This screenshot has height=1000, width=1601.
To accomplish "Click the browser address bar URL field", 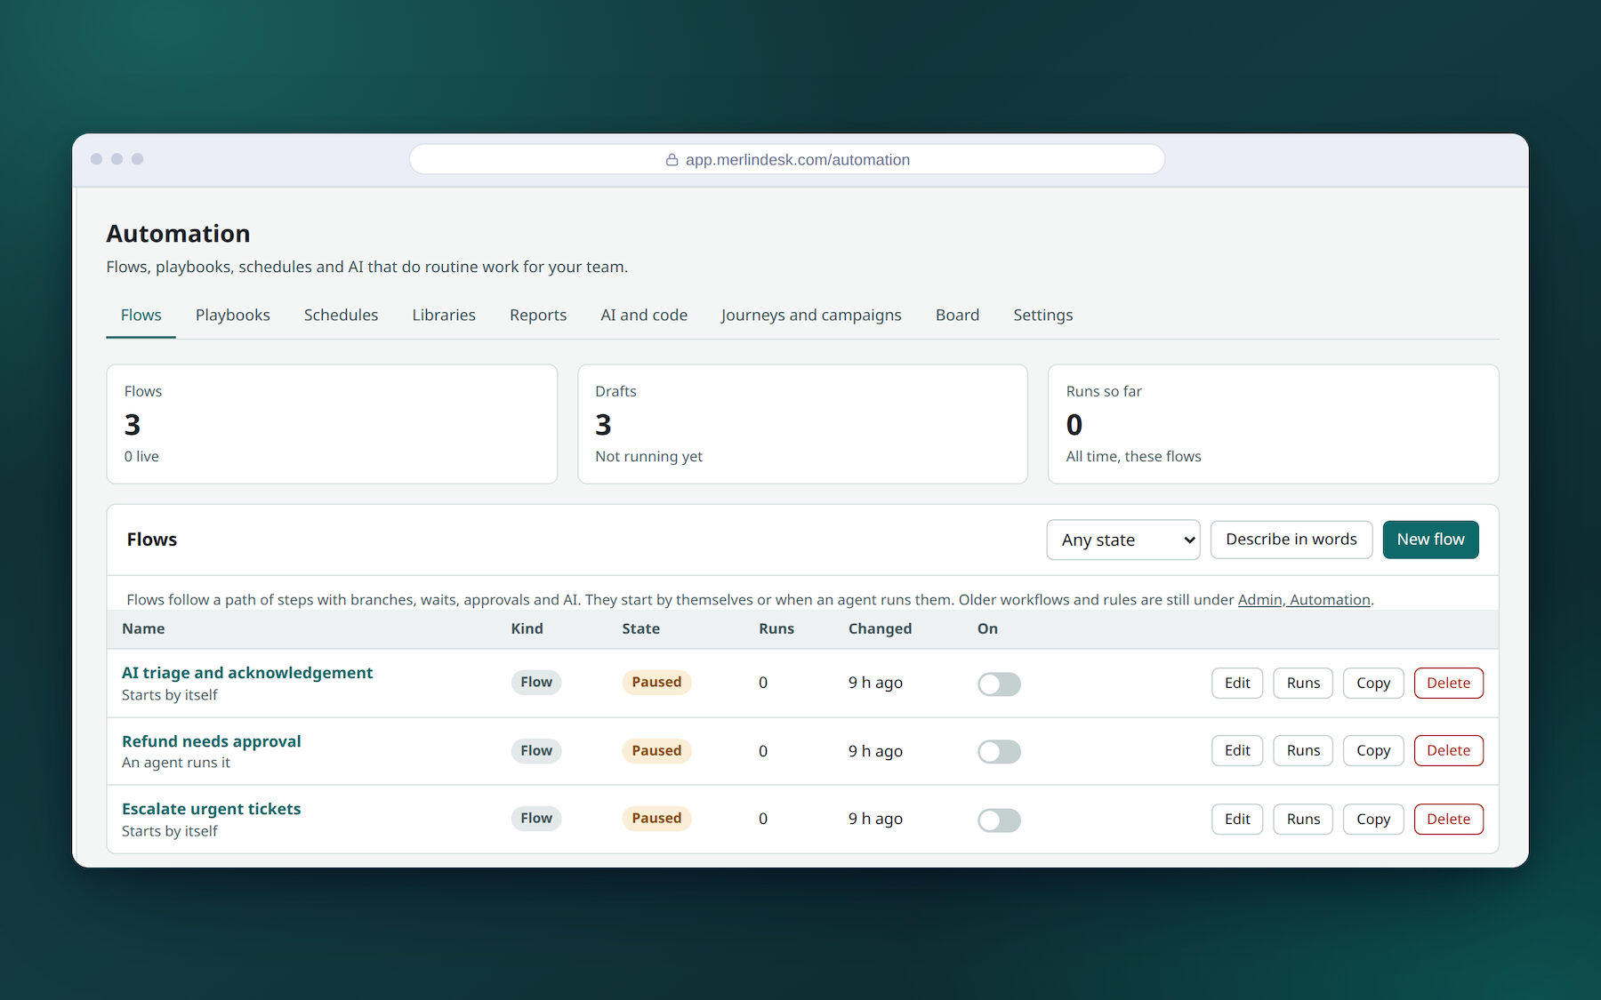I will [787, 160].
